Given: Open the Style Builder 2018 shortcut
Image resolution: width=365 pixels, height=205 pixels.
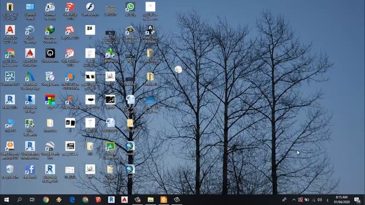Looking at the screenshot, I should [70, 58].
